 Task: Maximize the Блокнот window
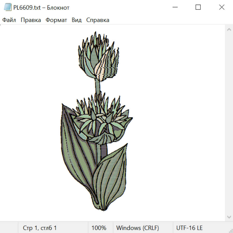click(198, 8)
